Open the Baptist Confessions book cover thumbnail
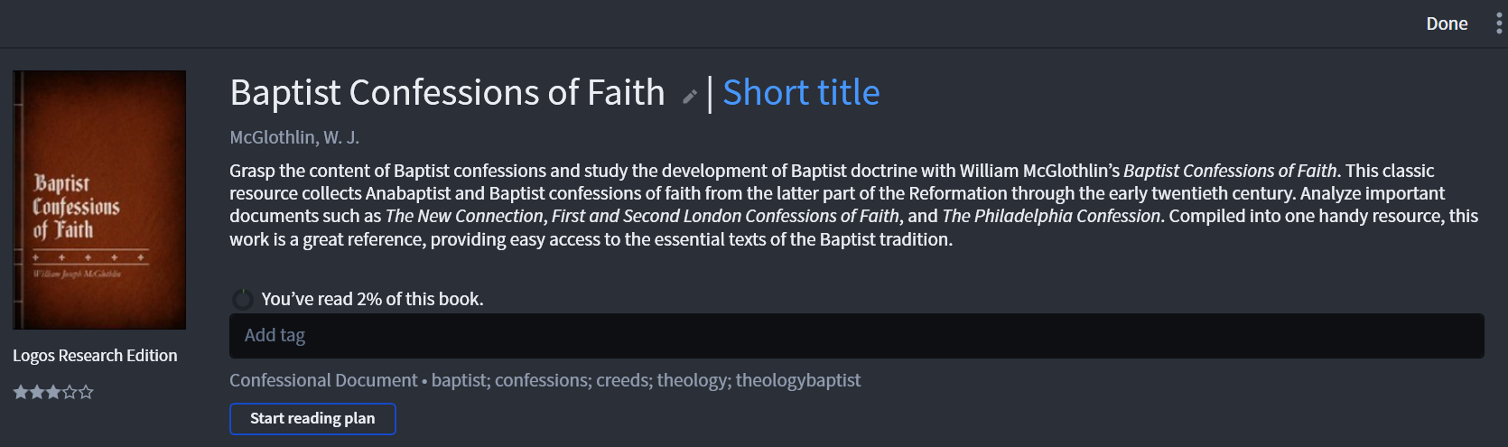Screen dimensions: 1508x447 99,200
